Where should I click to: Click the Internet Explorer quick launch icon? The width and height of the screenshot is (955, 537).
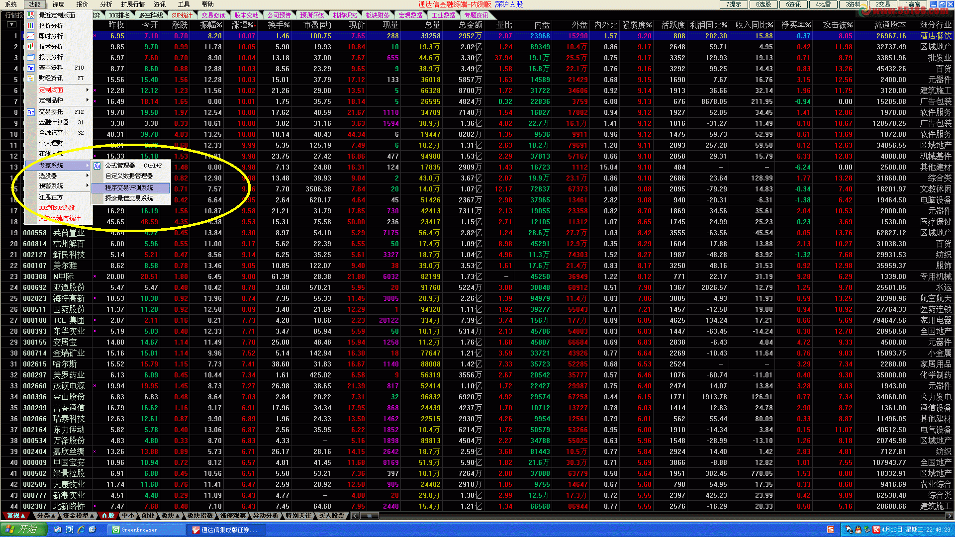[81, 530]
